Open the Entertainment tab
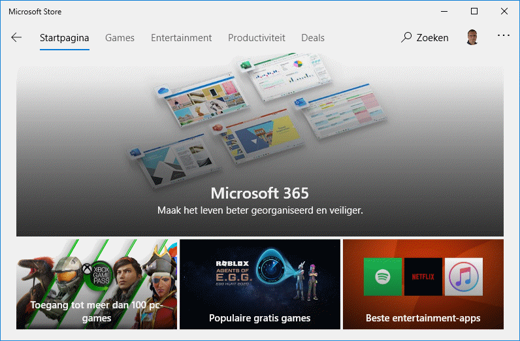The height and width of the screenshot is (341, 520). click(x=181, y=38)
